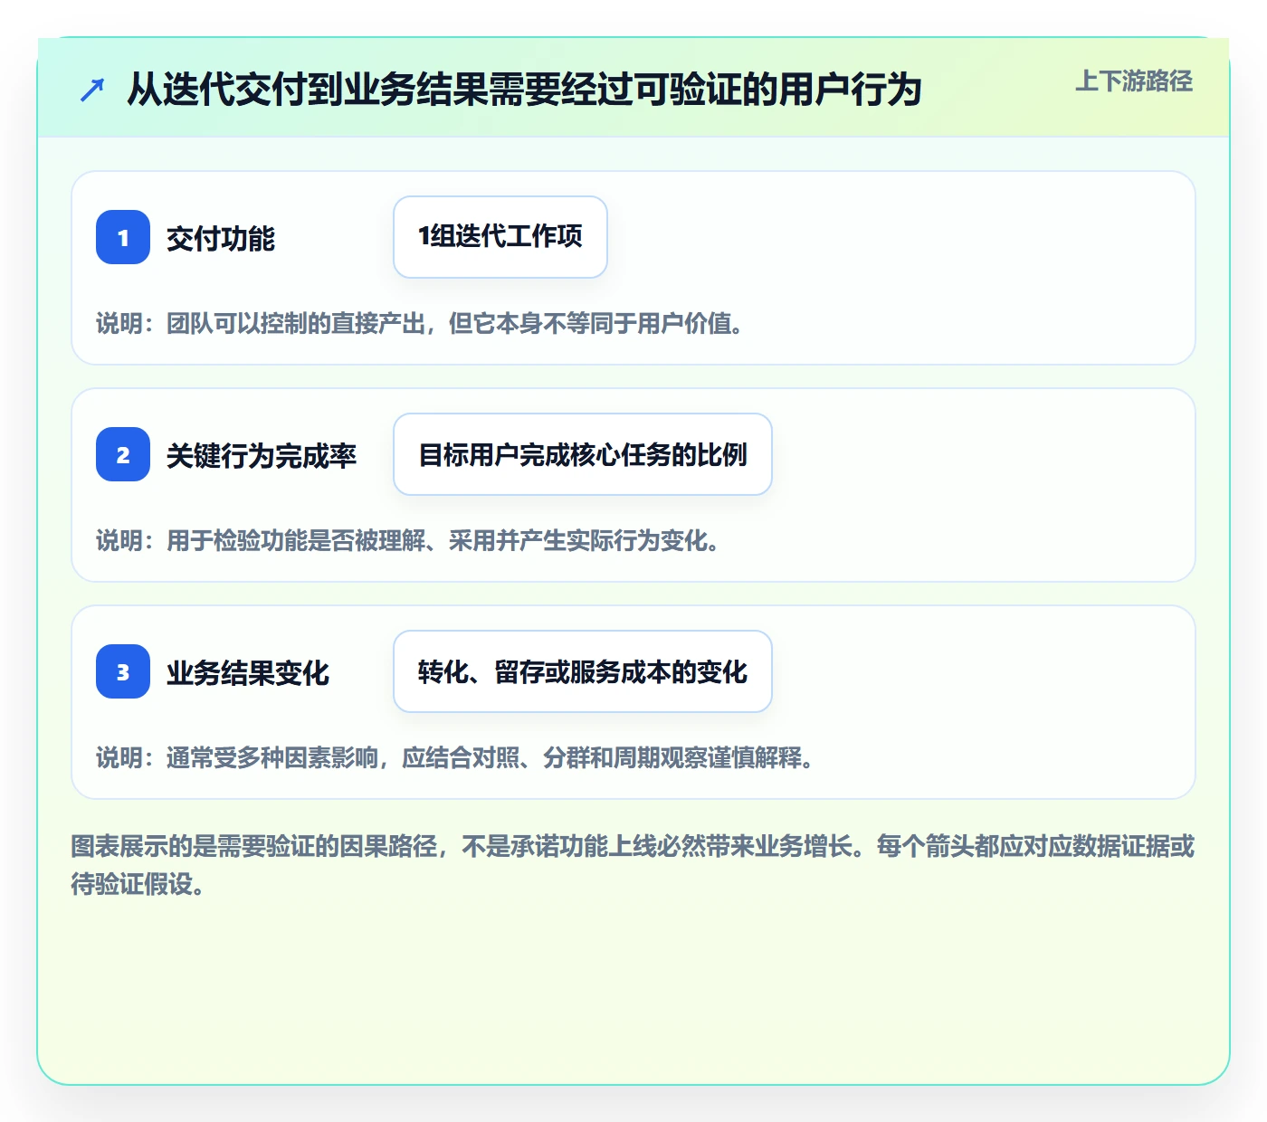
Task: Click the 目标用户完成核心任务的比例 pill
Action: [x=583, y=454]
